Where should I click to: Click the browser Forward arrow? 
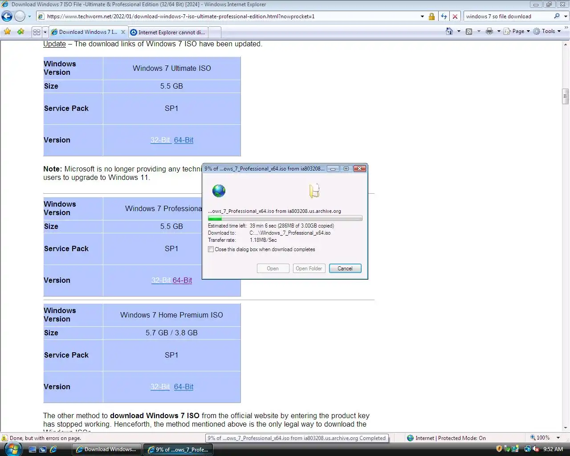20,16
